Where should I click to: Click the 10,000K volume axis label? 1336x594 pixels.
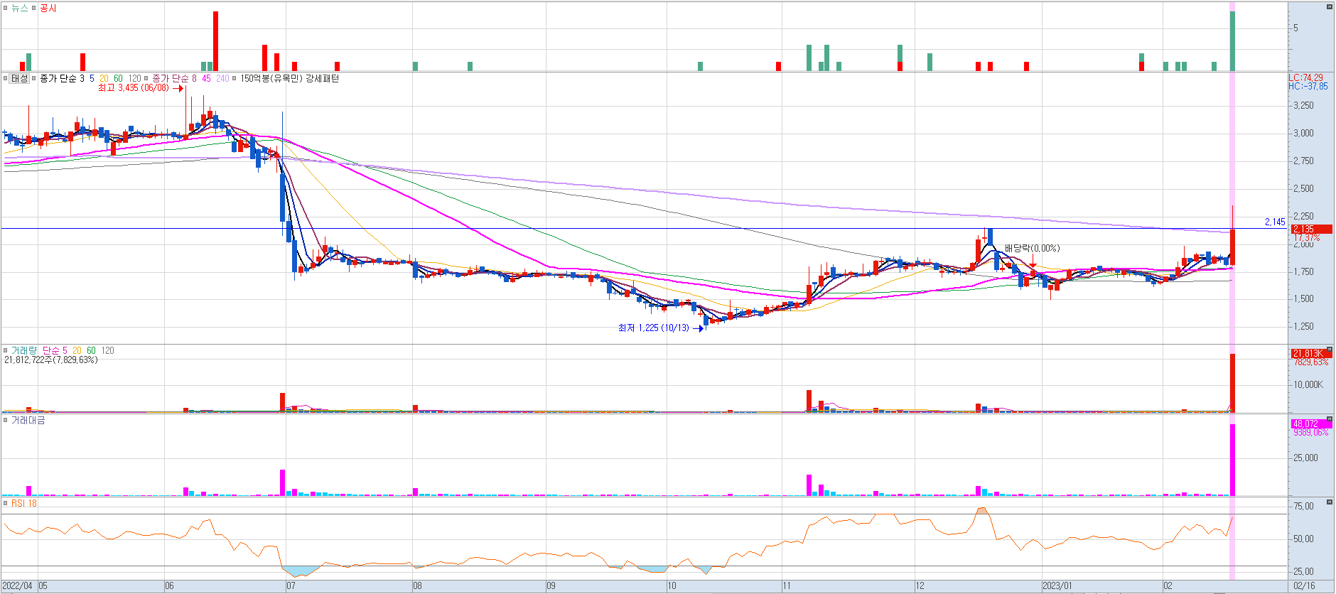1308,384
